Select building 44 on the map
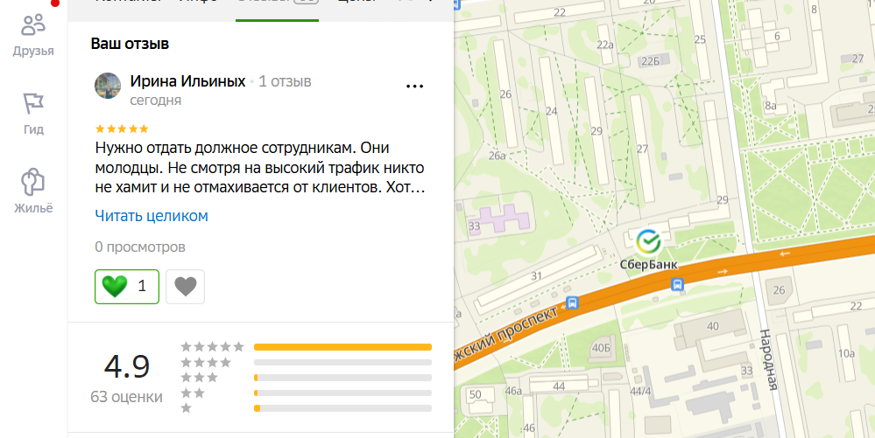This screenshot has height=438, width=875. (559, 386)
